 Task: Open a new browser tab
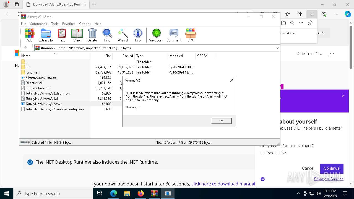pyautogui.click(x=94, y=4)
